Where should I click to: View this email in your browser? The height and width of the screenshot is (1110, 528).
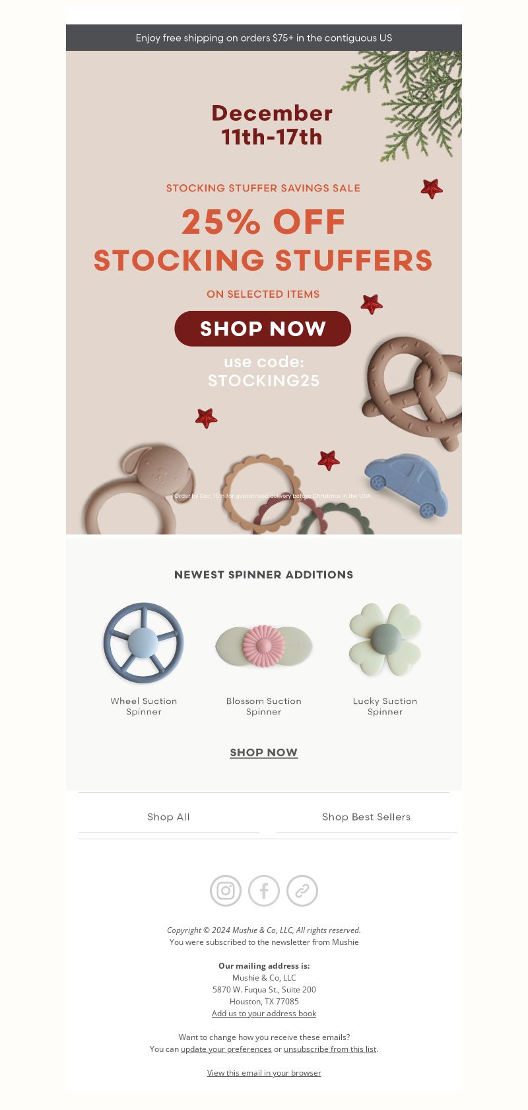point(264,1073)
